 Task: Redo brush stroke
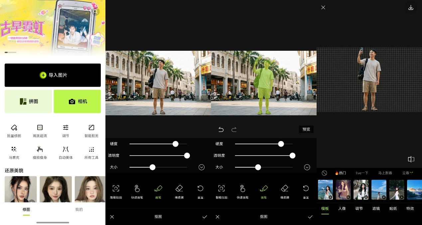(234, 129)
